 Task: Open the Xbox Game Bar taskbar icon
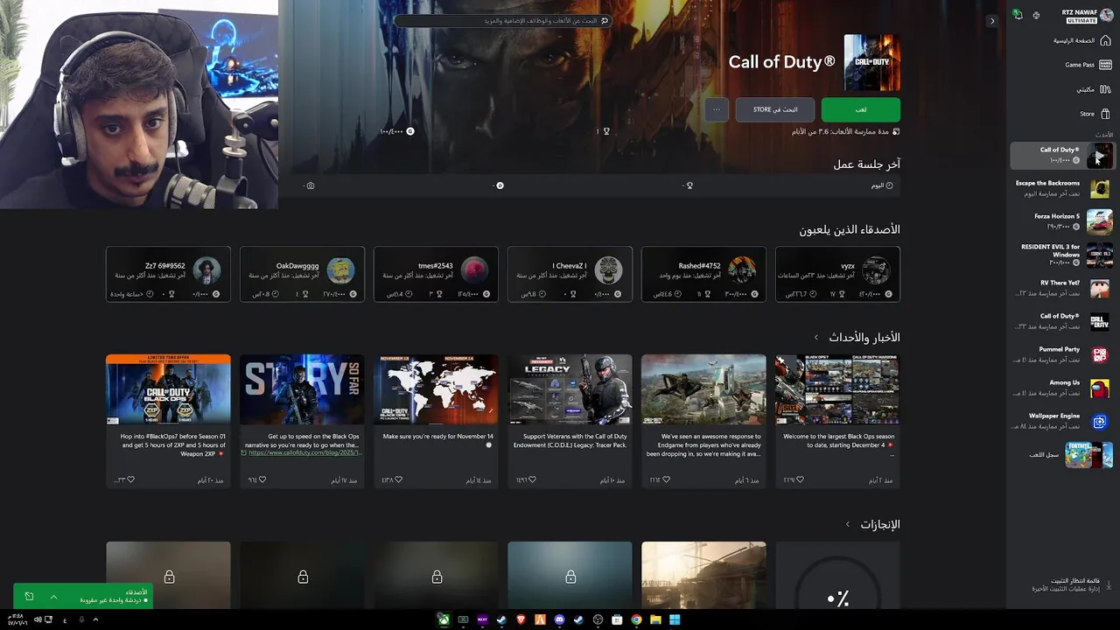464,619
